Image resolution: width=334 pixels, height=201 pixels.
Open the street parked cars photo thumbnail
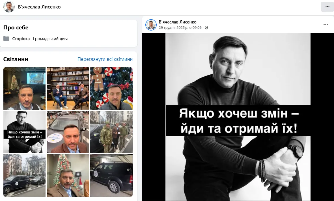pyautogui.click(x=25, y=176)
